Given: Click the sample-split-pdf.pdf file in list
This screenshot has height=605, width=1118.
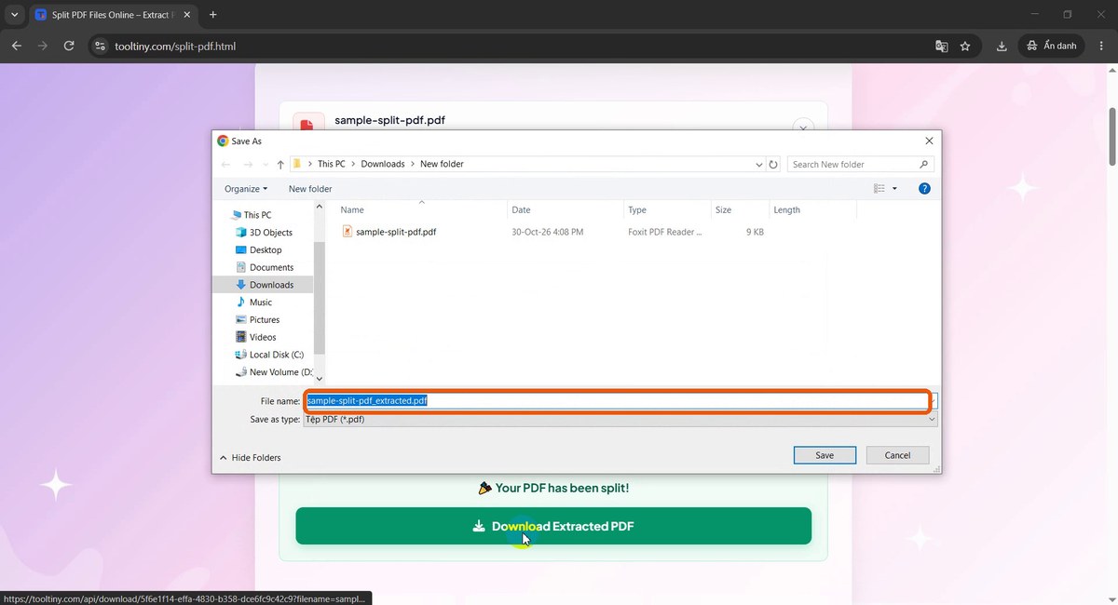Looking at the screenshot, I should (x=396, y=232).
